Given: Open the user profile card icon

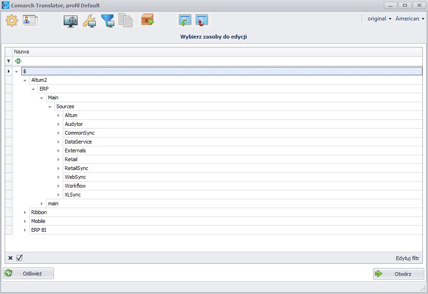Looking at the screenshot, I should [x=30, y=20].
